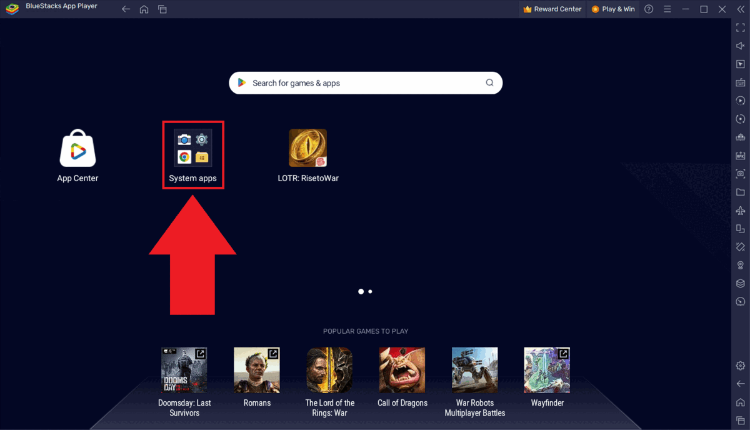Click the rotate screen icon
The image size is (750, 430).
tap(741, 229)
